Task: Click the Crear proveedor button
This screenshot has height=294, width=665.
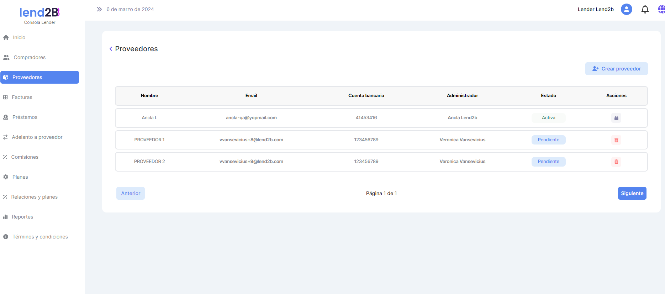Action: point(616,69)
